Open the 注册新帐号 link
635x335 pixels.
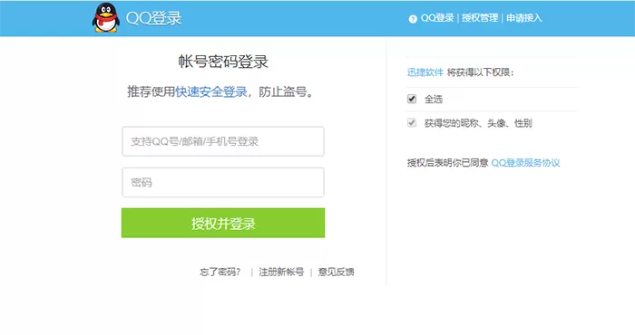coord(281,272)
